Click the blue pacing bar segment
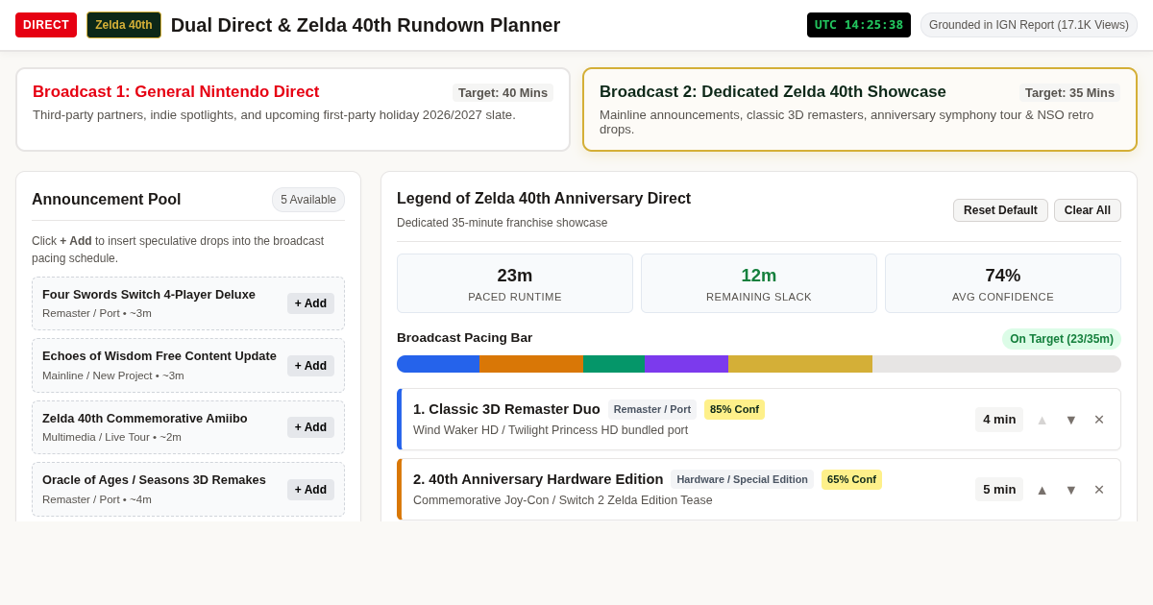The image size is (1153, 605). (x=438, y=364)
